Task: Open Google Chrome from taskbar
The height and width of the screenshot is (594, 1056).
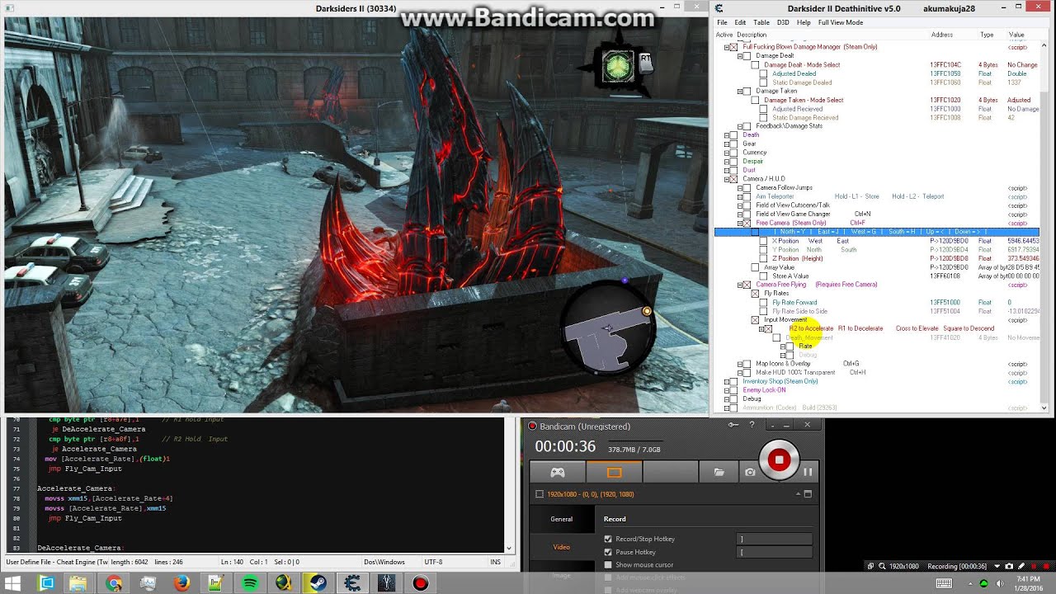Action: click(x=114, y=583)
